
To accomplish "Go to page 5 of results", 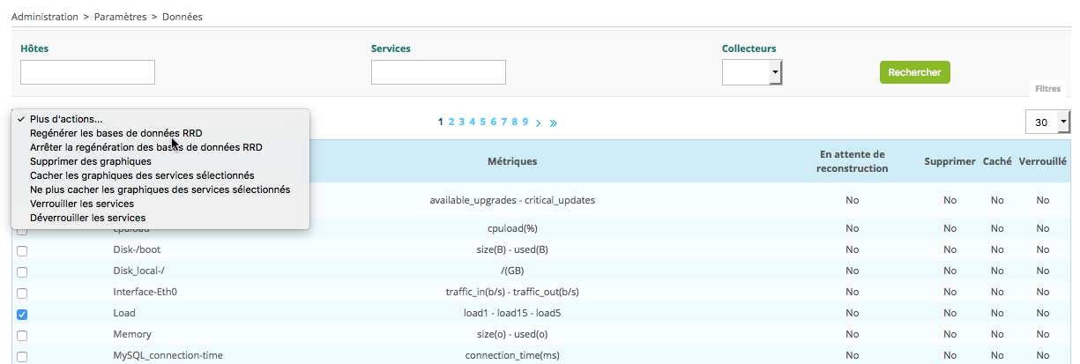I will tap(482, 123).
